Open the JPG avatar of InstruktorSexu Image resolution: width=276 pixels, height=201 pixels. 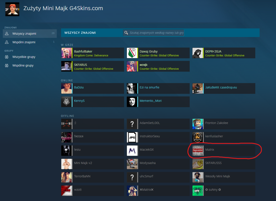coord(132,137)
